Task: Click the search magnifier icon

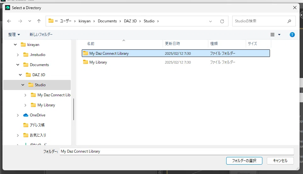Action: tap(289, 21)
